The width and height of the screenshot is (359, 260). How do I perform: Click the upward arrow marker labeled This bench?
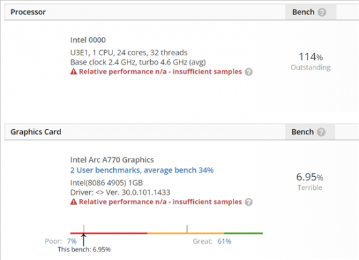[84, 240]
